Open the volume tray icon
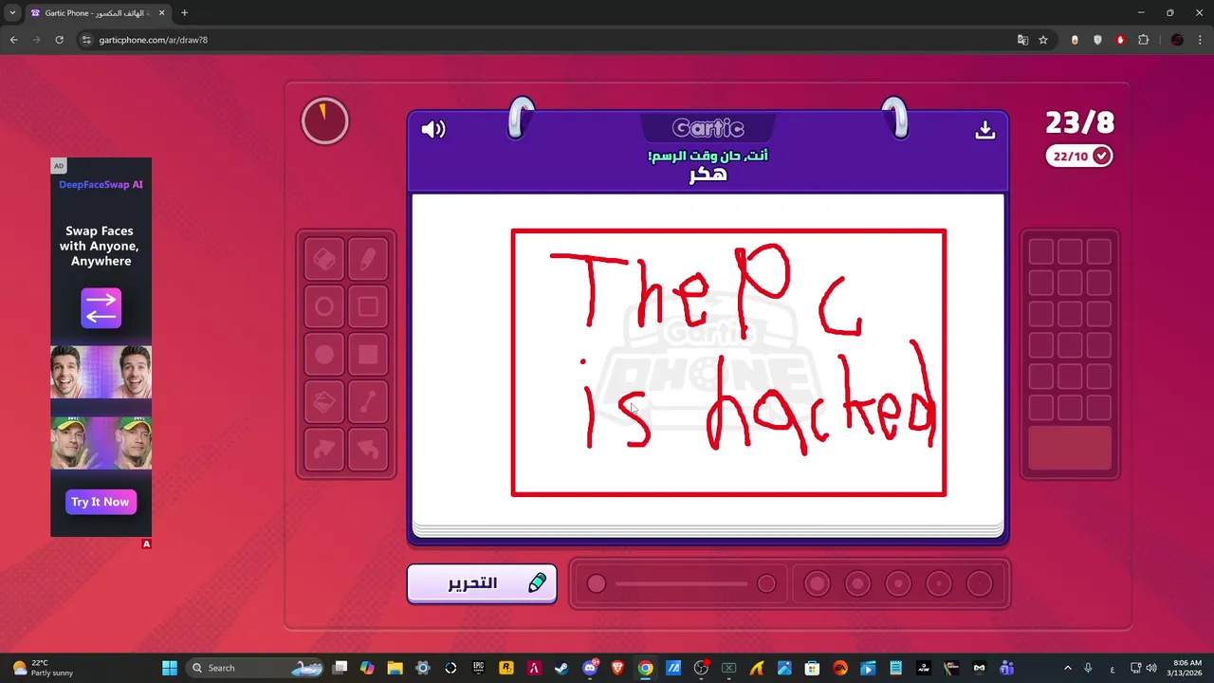Viewport: 1214px width, 683px height. point(1150,668)
